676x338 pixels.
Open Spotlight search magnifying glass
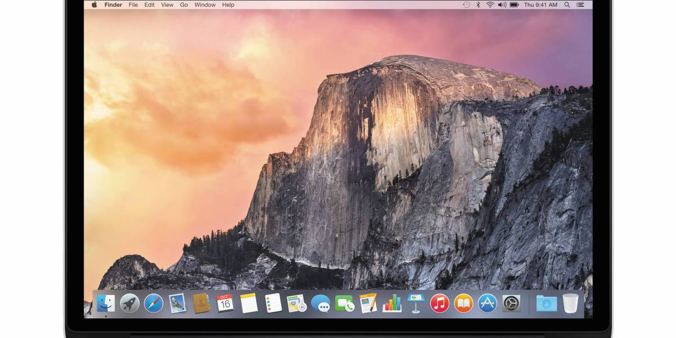pos(567,5)
